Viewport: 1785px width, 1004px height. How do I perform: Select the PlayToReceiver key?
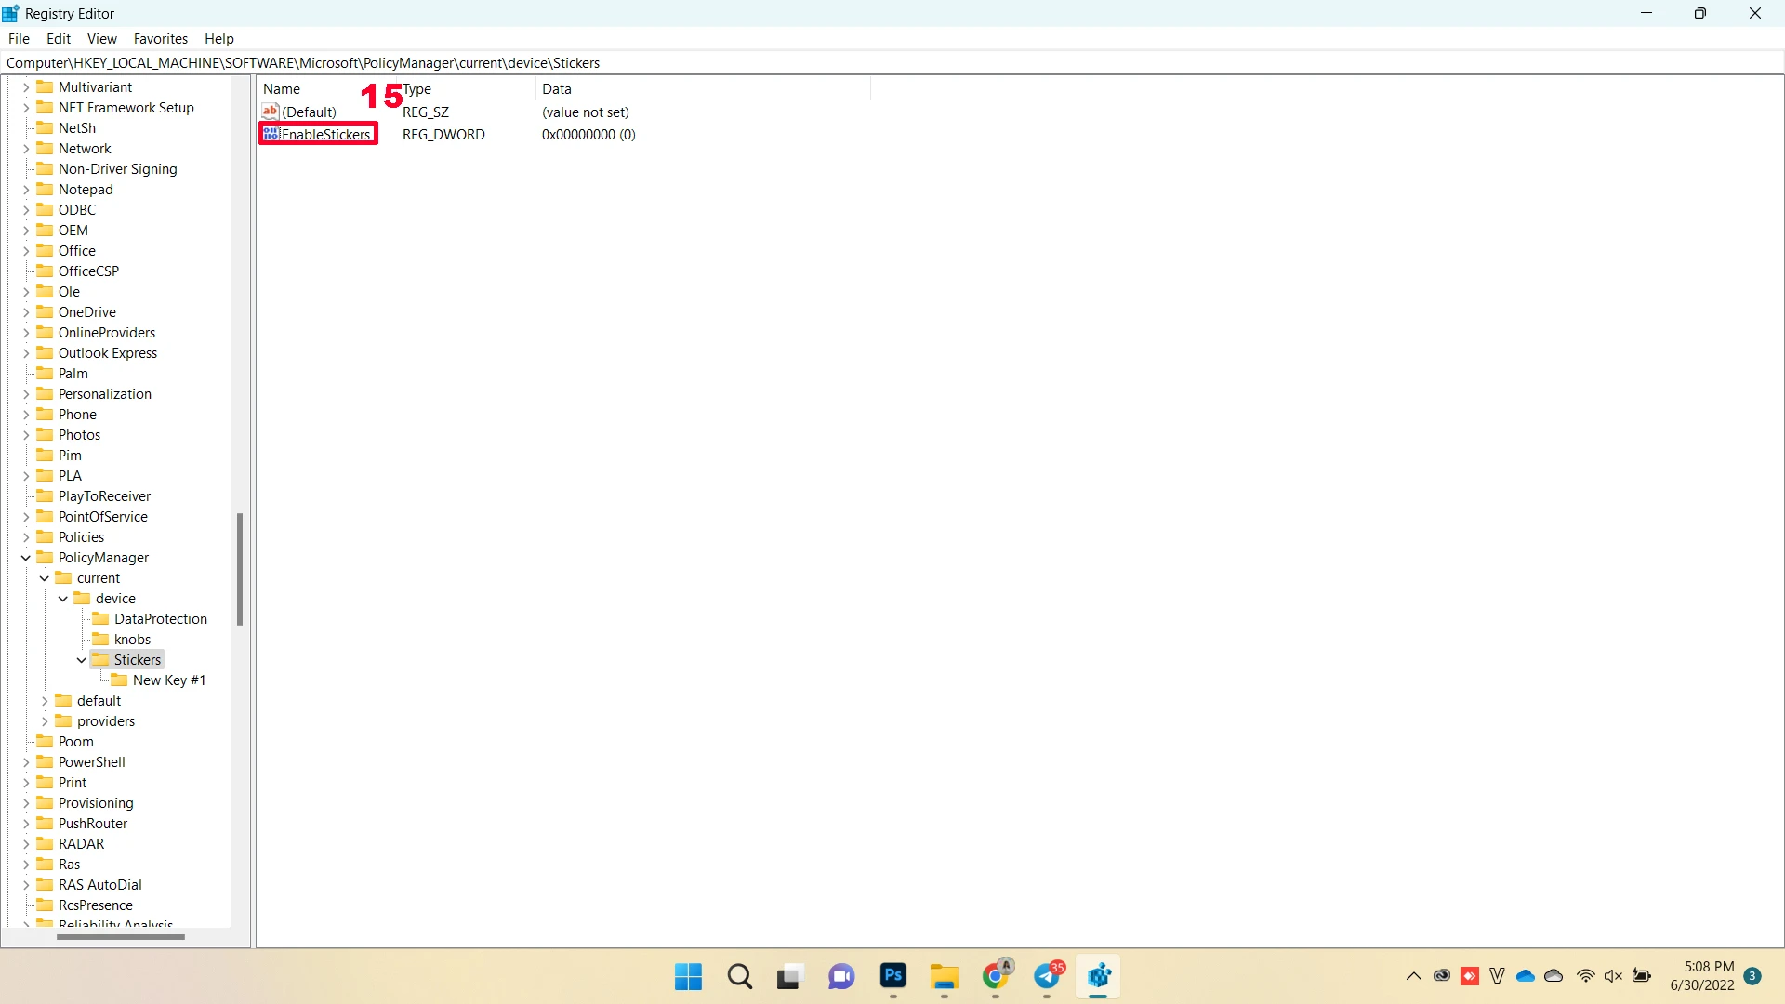point(104,496)
